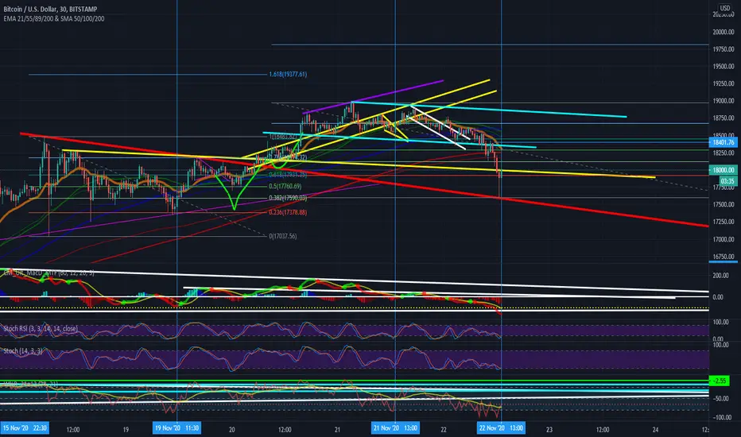Open the EMA 21/55/89/200 & SMA indicator legend
The height and width of the screenshot is (437, 741).
[54, 19]
